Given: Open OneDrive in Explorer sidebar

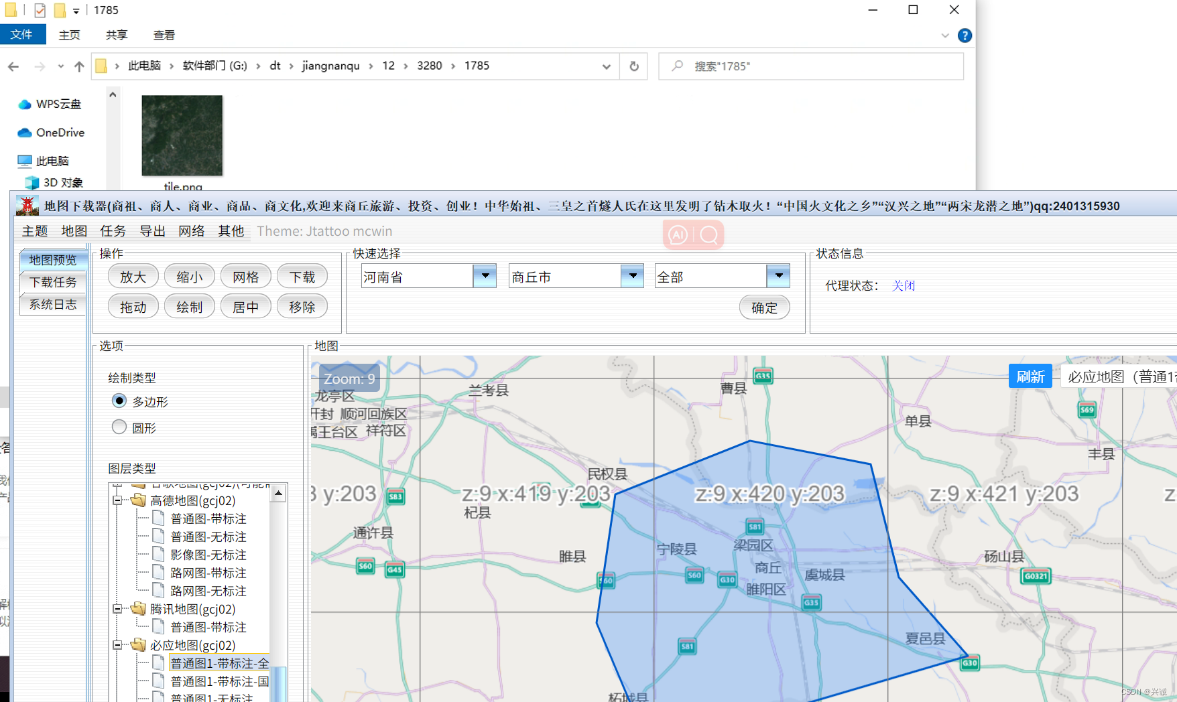Looking at the screenshot, I should (x=51, y=133).
